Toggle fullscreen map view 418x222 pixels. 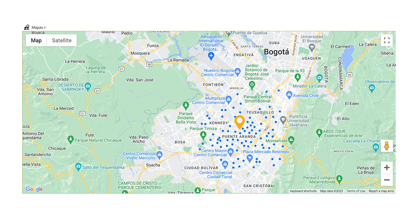[x=387, y=40]
